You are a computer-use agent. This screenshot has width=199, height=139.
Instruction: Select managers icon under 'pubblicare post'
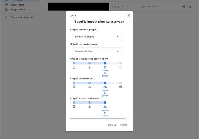pos(89,87)
